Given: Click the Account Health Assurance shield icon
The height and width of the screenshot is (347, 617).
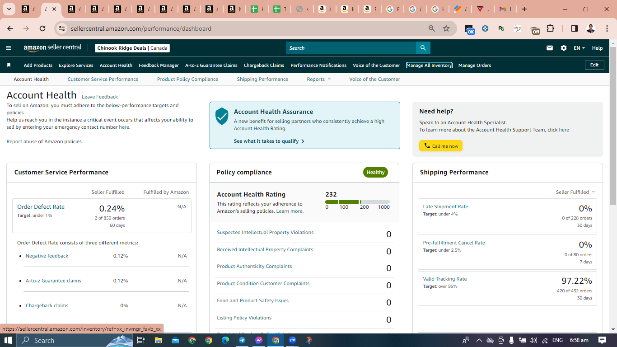Looking at the screenshot, I should [x=222, y=116].
